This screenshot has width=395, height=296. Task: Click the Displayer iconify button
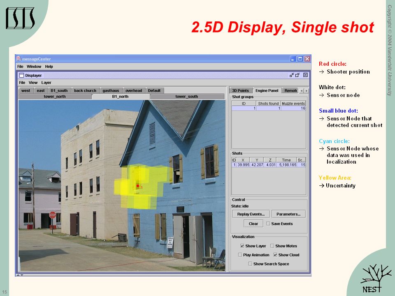(292, 75)
